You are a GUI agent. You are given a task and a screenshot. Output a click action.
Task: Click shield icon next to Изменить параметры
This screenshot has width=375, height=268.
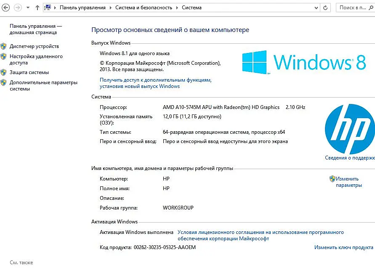tap(332, 178)
